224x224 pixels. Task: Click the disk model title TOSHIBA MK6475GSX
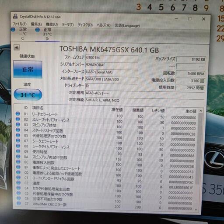[x=94, y=49]
